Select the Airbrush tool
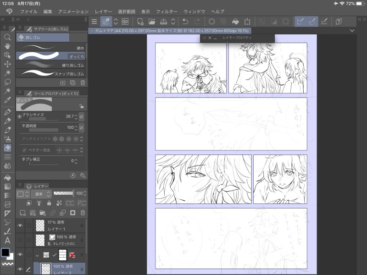The width and height of the screenshot is (367, 275). point(7,139)
